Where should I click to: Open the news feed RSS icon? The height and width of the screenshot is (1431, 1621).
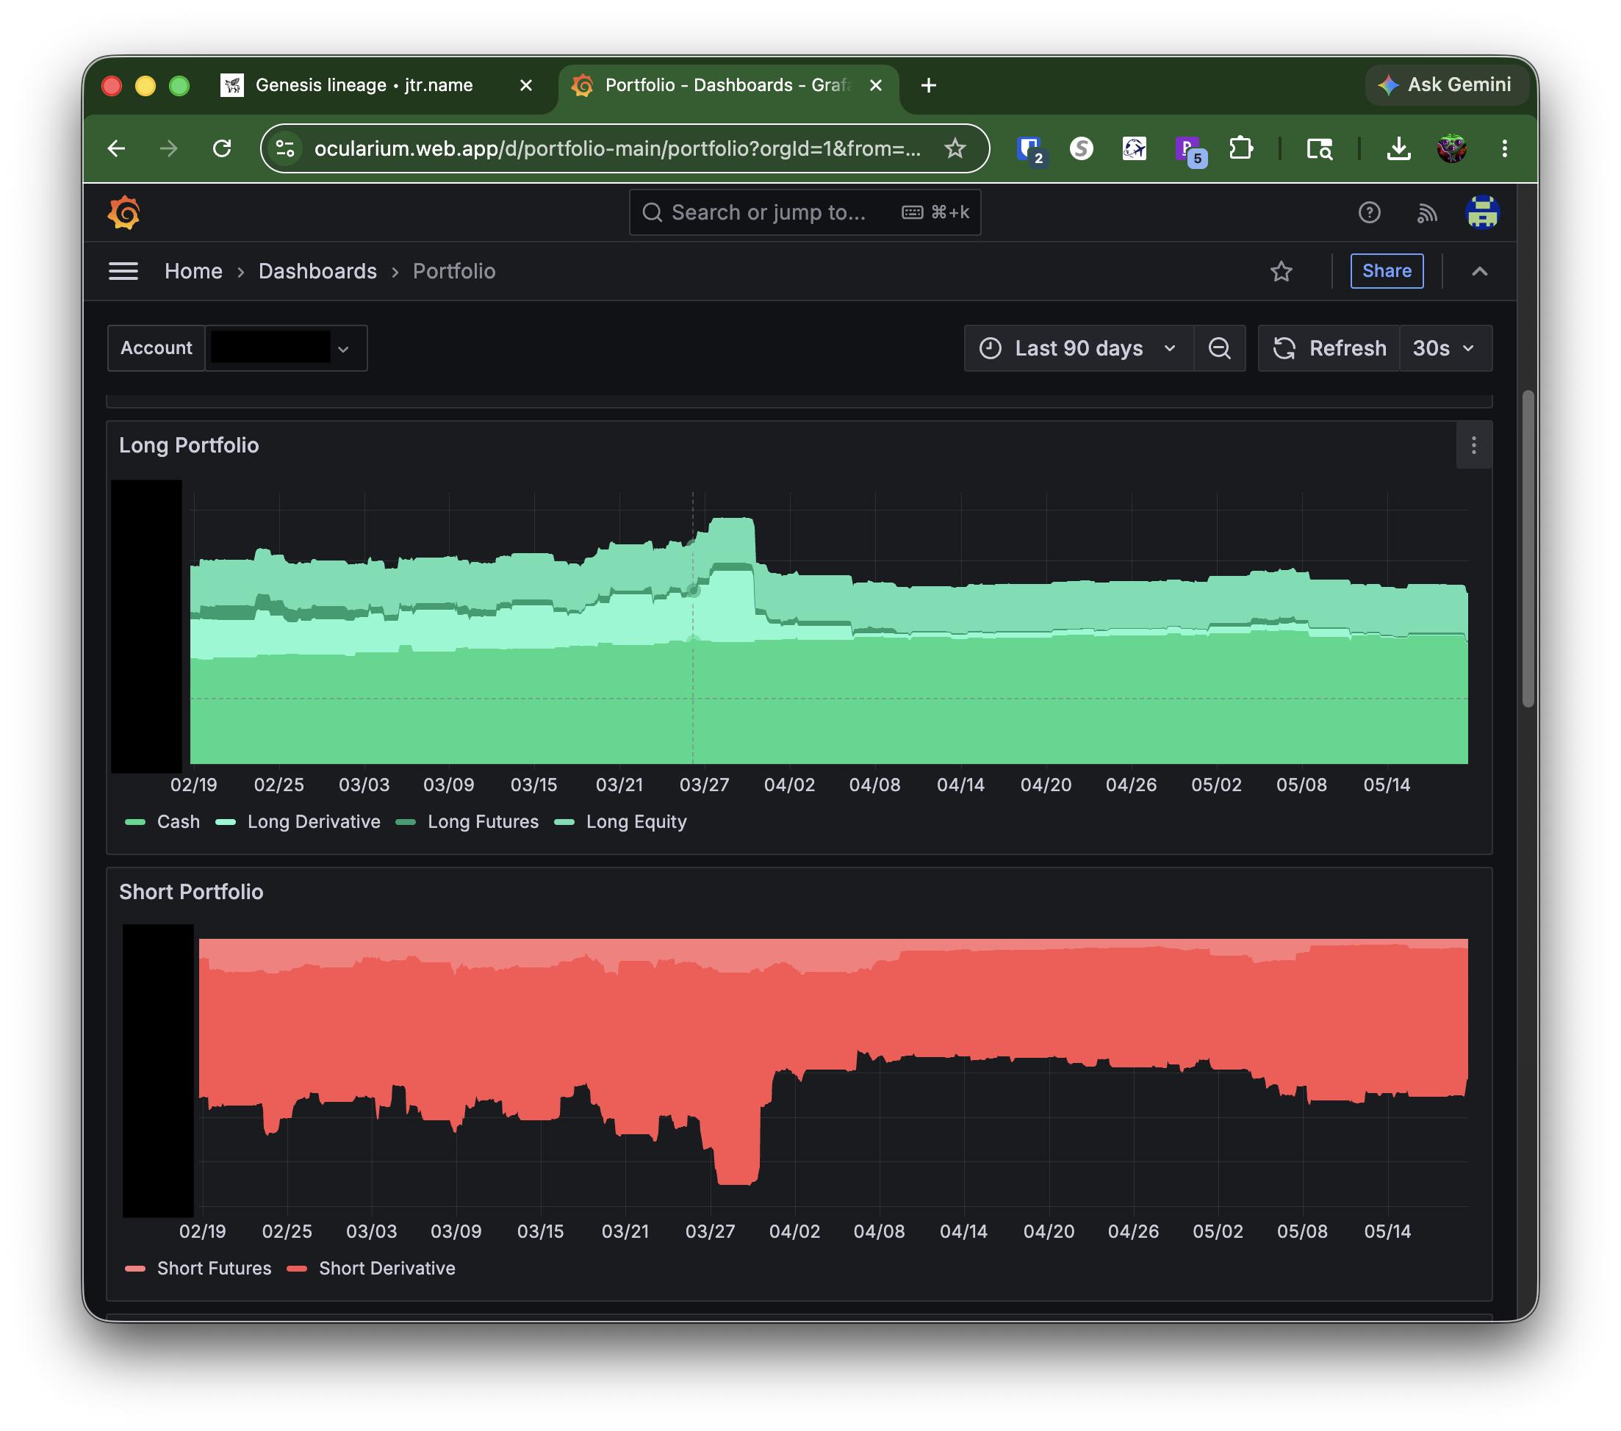pyautogui.click(x=1427, y=212)
